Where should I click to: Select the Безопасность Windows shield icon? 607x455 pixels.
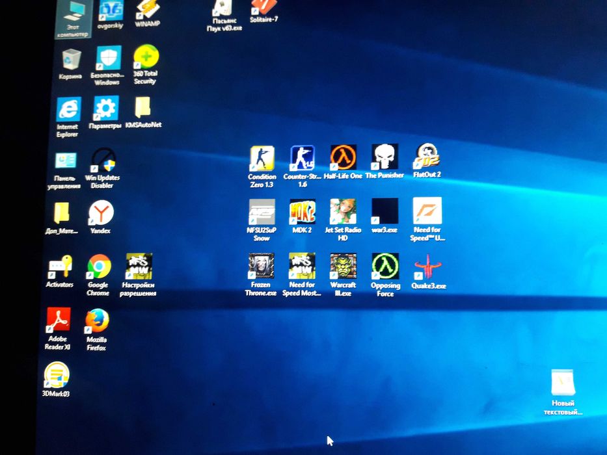point(109,58)
